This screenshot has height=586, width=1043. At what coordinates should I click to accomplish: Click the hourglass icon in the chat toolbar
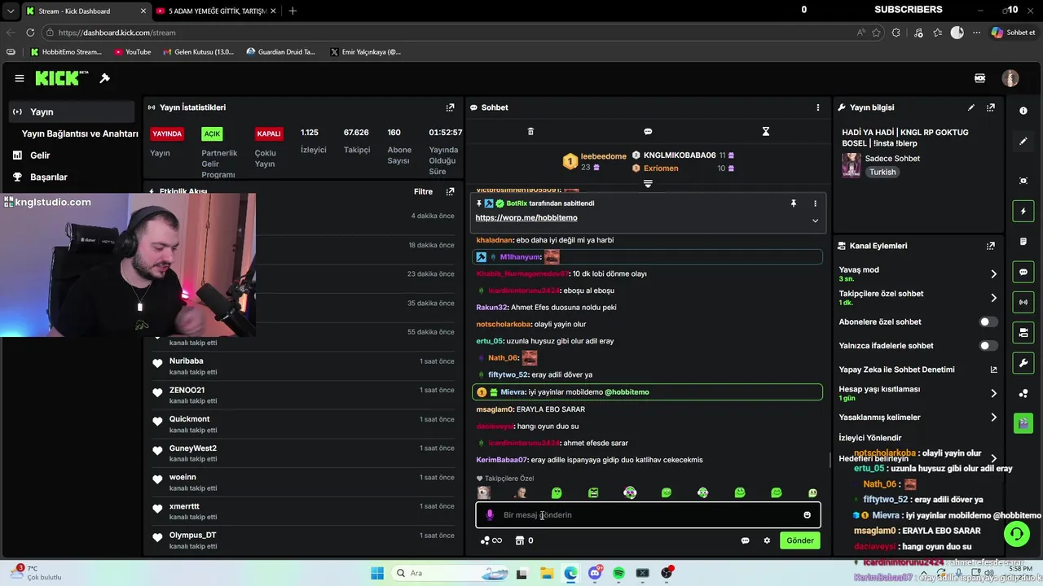click(766, 131)
